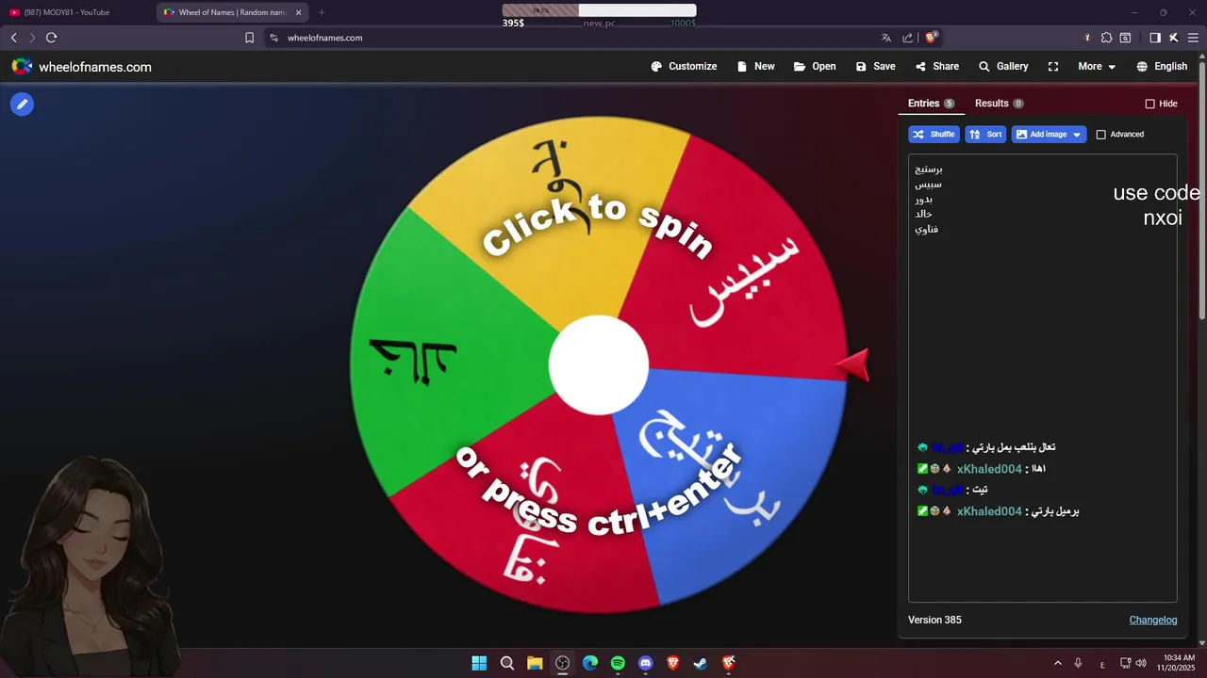1207x678 pixels.
Task: Switch to the Results tab
Action: (999, 104)
